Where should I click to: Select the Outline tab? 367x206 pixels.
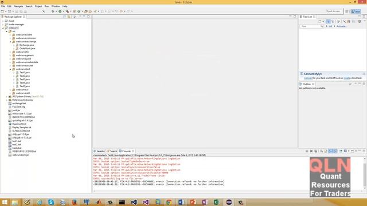pos(307,84)
